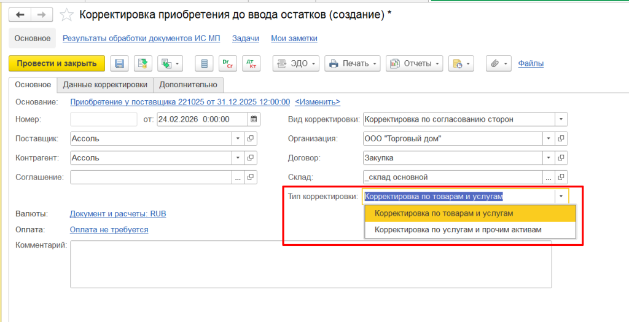Expand the ЭДО dropdown menu

click(x=296, y=63)
